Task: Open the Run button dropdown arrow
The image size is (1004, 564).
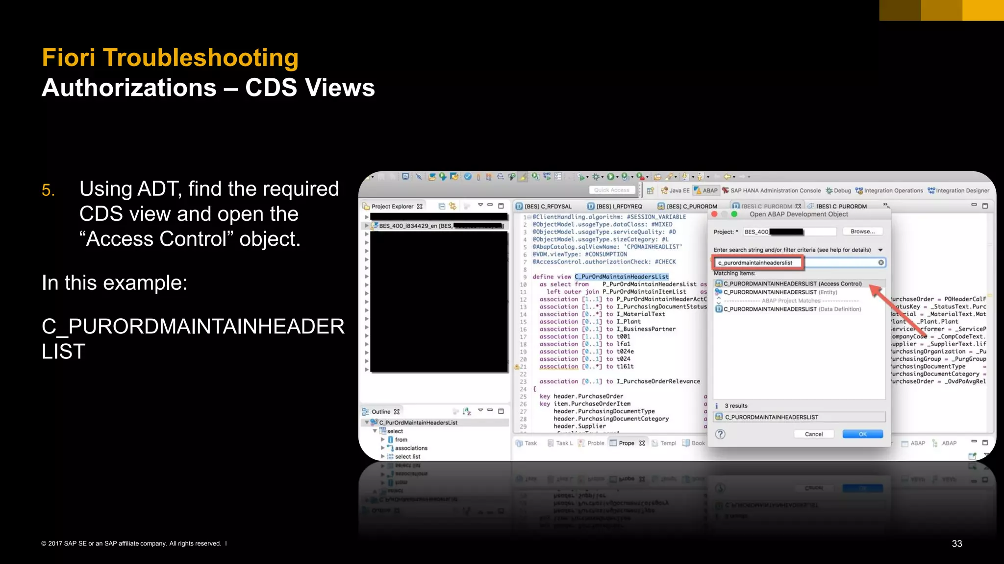Action: (617, 177)
